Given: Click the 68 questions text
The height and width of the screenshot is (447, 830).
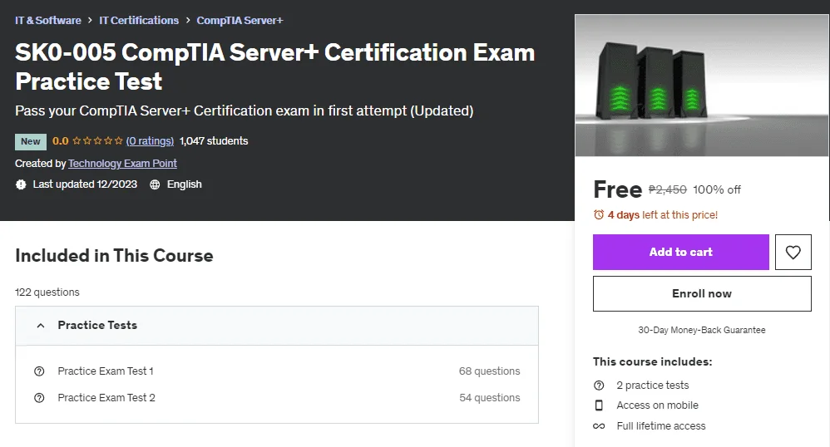Looking at the screenshot, I should (489, 371).
